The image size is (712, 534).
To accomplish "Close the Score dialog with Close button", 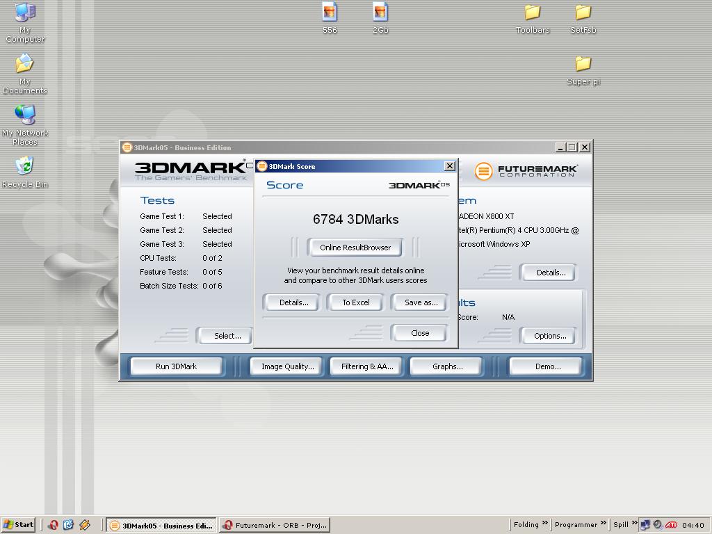I will (420, 333).
